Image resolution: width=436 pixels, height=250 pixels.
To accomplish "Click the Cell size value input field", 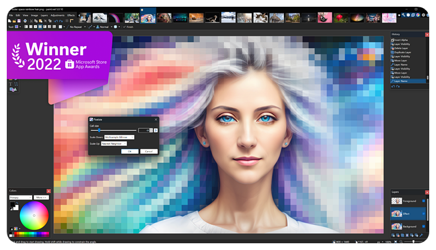I will click(x=144, y=130).
